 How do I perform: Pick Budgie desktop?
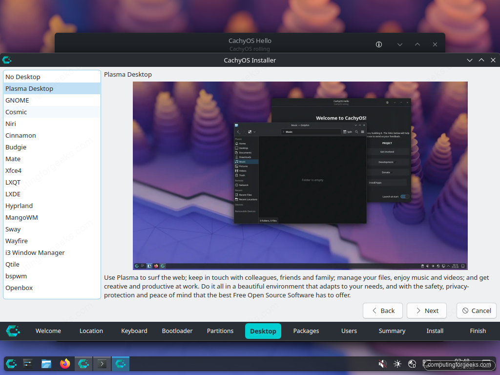coord(52,147)
